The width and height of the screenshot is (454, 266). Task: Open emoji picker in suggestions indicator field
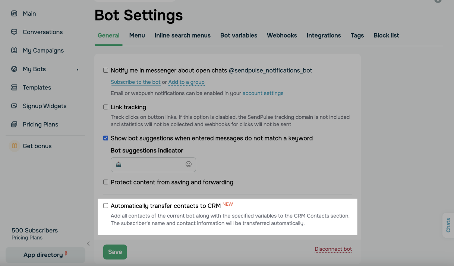[189, 164]
